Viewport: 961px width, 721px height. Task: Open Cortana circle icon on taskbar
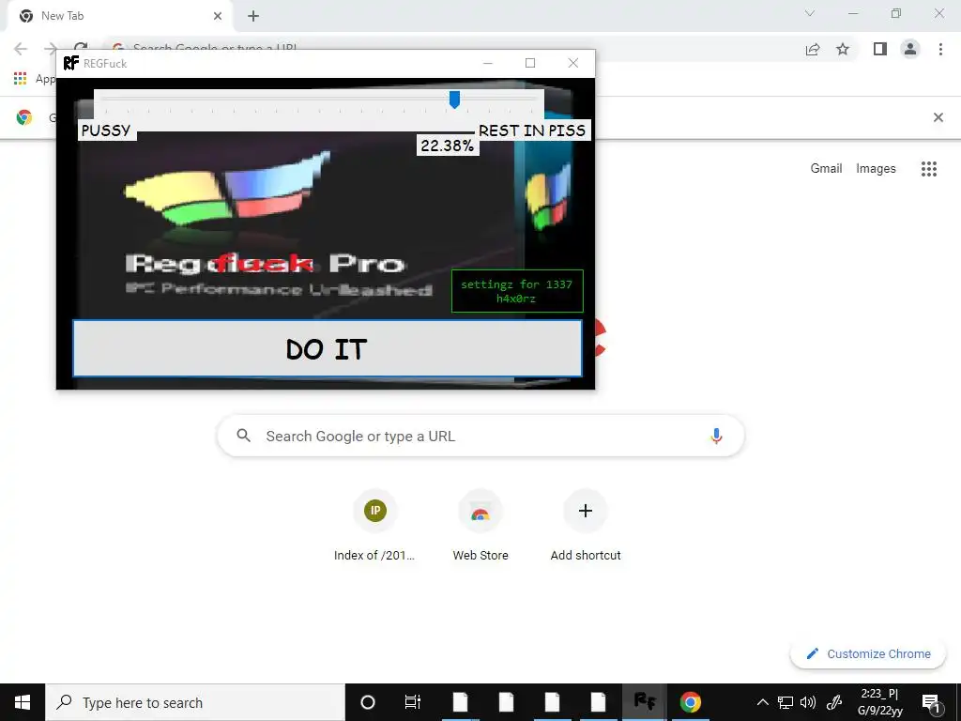368,702
